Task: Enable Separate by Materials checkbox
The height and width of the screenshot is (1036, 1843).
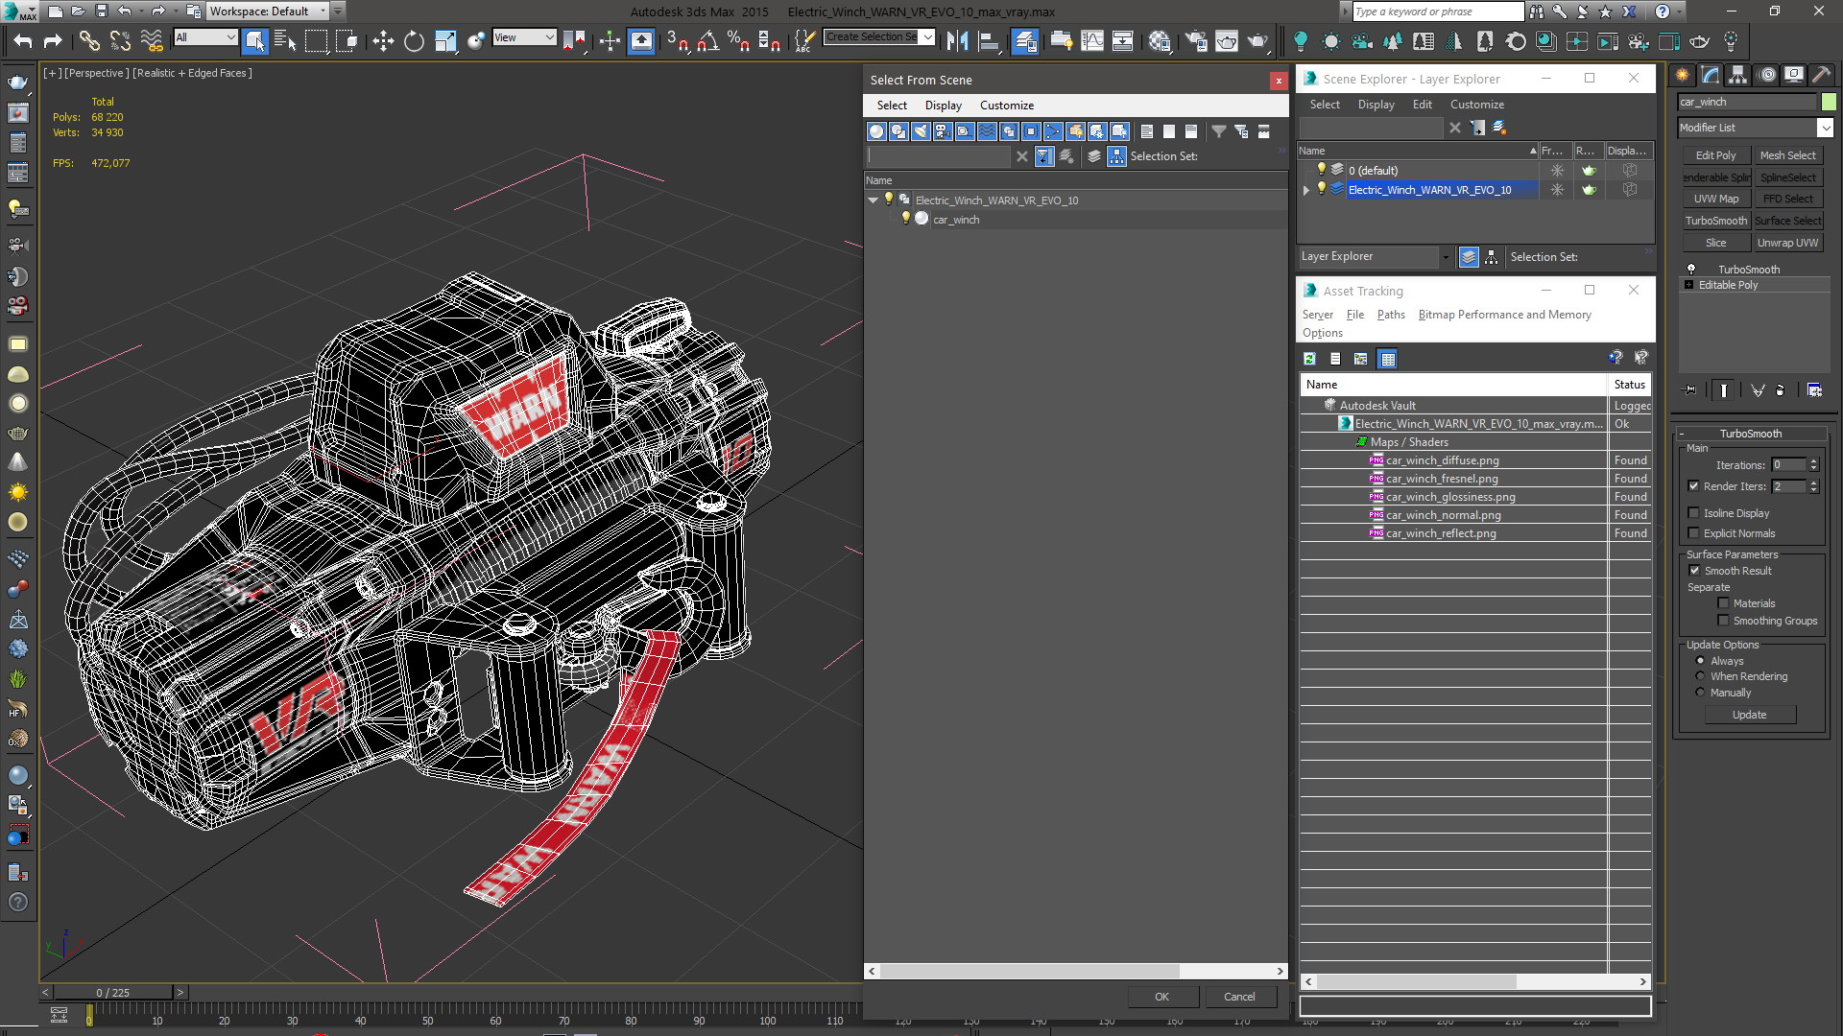Action: (1723, 603)
